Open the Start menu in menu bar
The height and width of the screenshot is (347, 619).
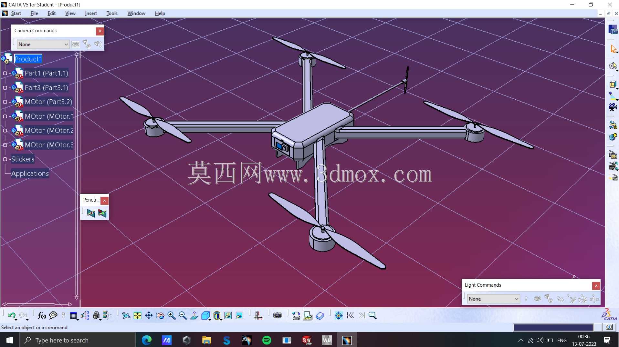16,13
